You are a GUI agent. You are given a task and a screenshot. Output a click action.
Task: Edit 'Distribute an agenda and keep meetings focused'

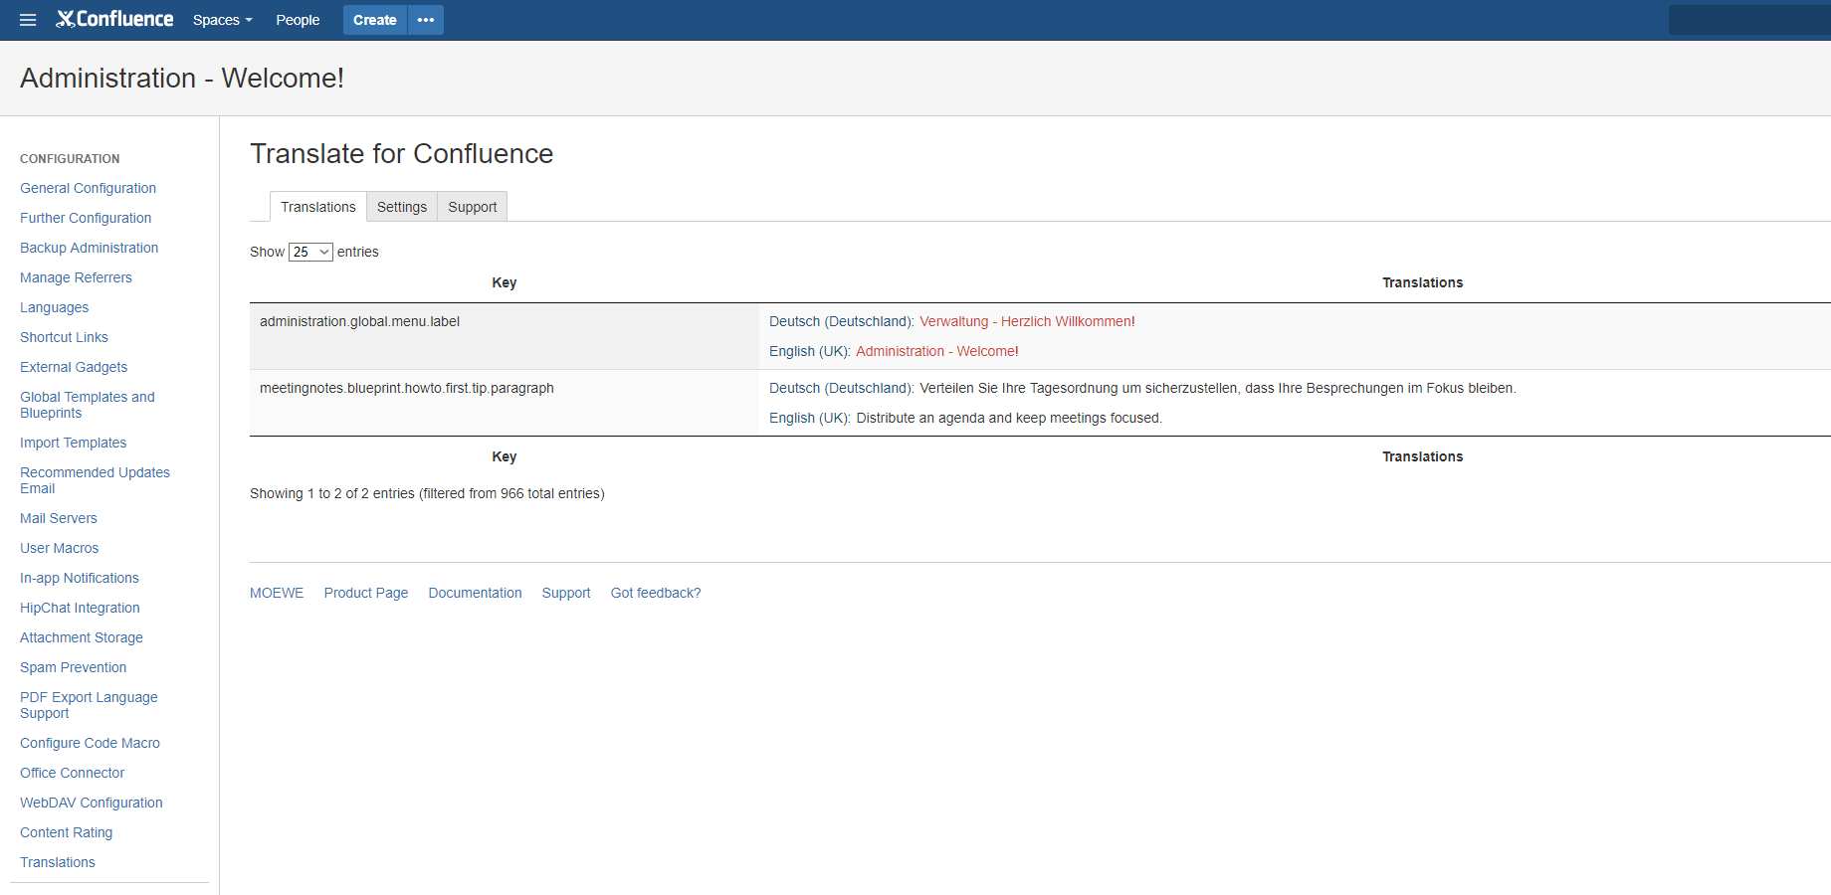click(1009, 418)
